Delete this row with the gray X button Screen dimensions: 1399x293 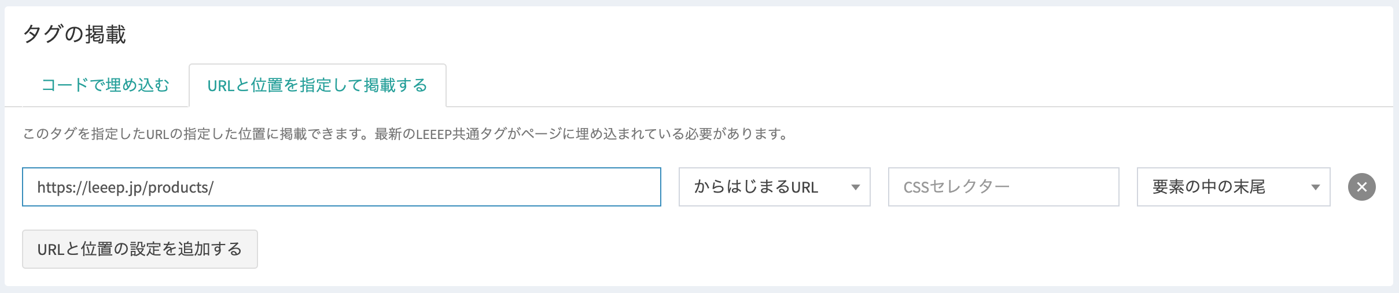pyautogui.click(x=1361, y=187)
